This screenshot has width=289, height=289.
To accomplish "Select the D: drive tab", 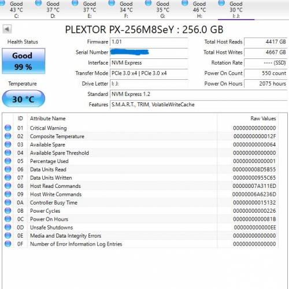I will (53, 9).
